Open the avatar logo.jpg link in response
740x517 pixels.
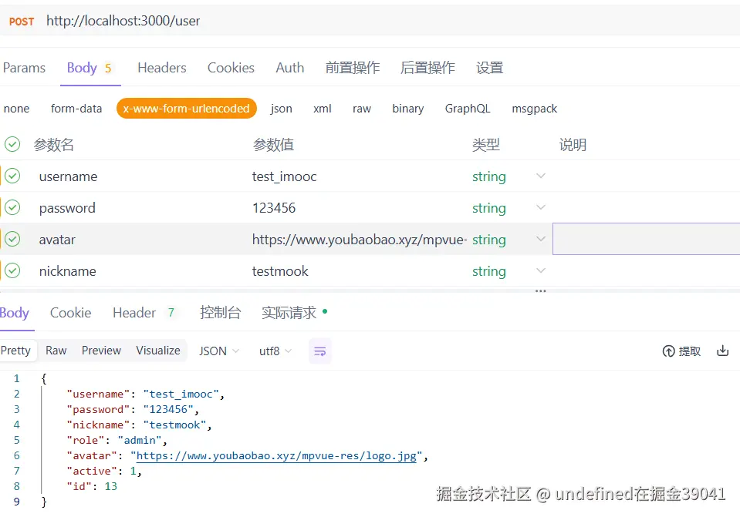[276, 455]
